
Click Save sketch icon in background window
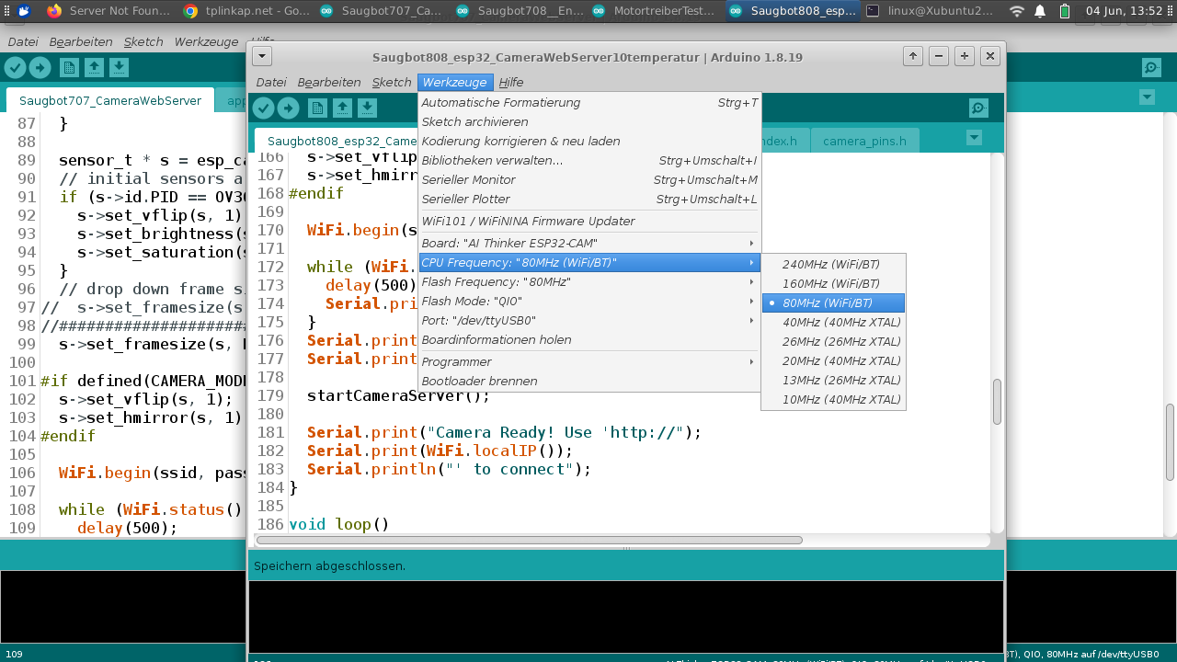pos(119,67)
